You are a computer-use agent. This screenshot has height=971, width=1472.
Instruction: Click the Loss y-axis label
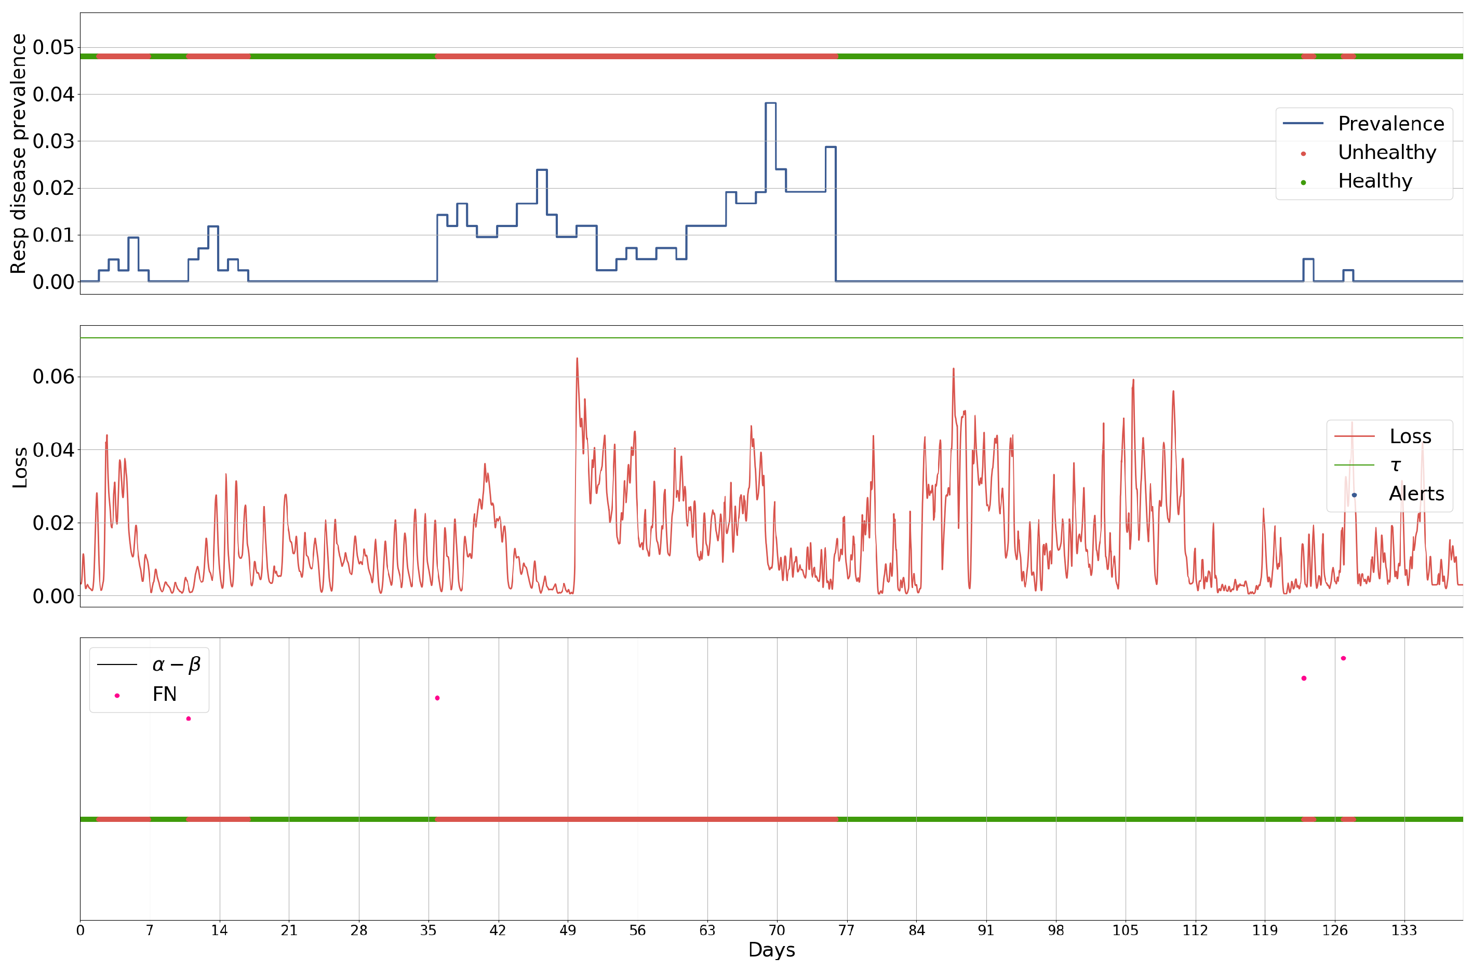(x=20, y=468)
